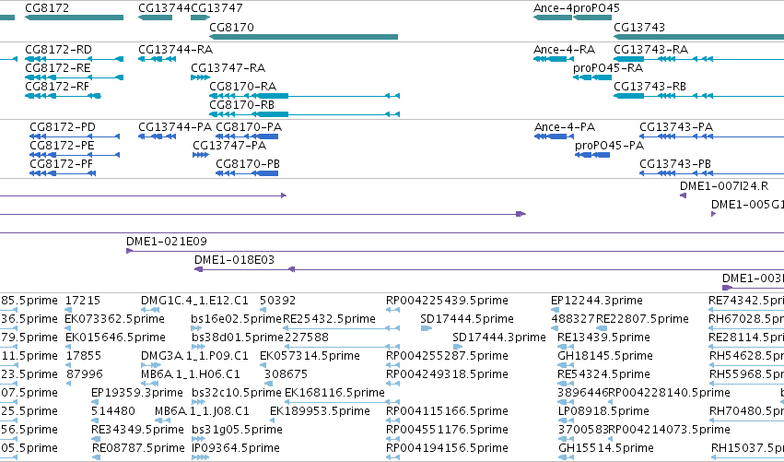Click the LP08918.5prime EST label

603,411
